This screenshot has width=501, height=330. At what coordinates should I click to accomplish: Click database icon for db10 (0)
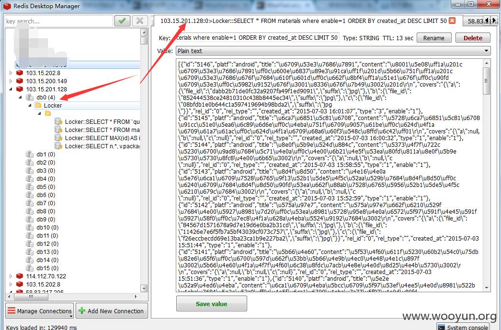pos(30,228)
